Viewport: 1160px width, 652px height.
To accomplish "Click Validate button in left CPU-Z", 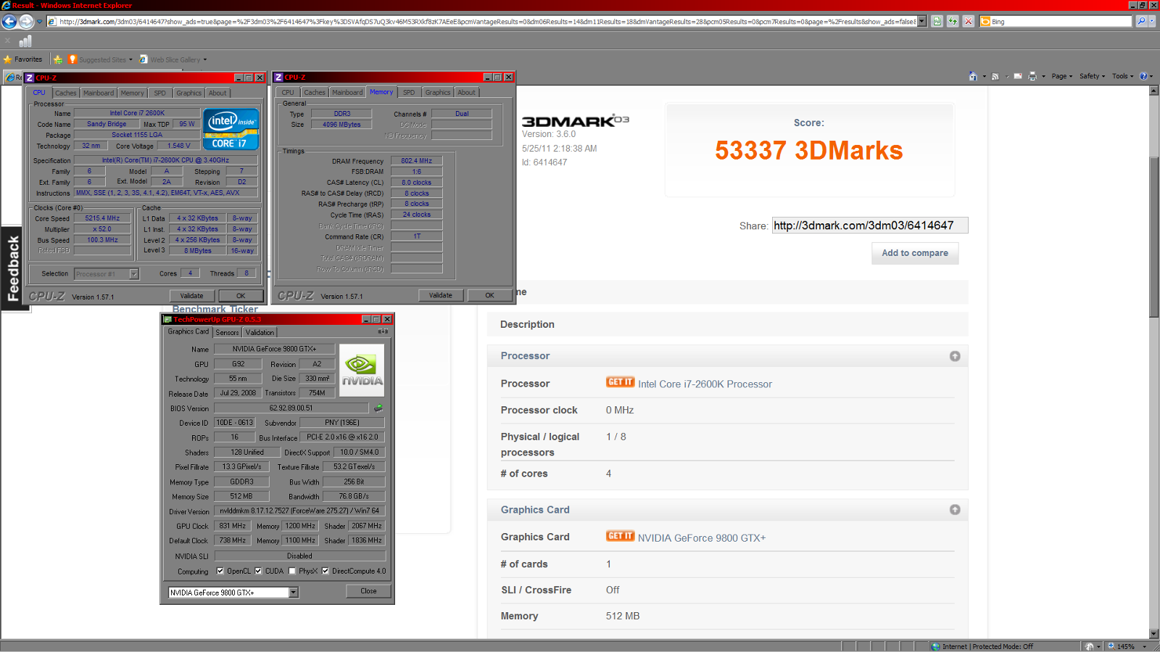I will tap(191, 296).
